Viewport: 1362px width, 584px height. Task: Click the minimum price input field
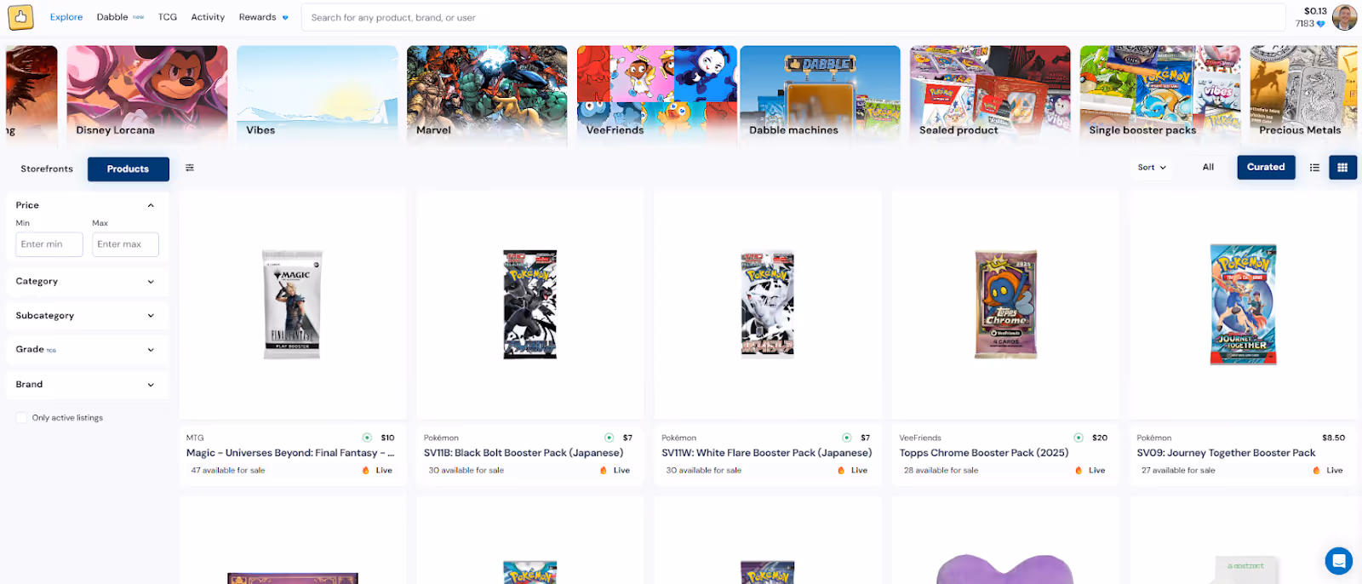pos(49,244)
